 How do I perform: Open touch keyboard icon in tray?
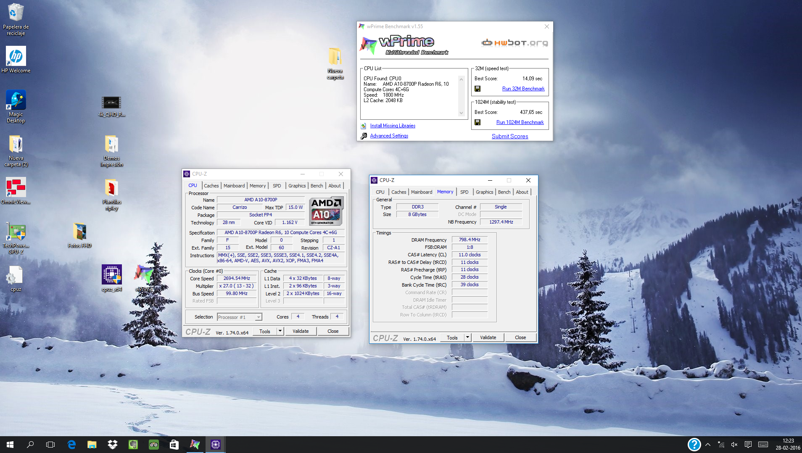point(763,445)
